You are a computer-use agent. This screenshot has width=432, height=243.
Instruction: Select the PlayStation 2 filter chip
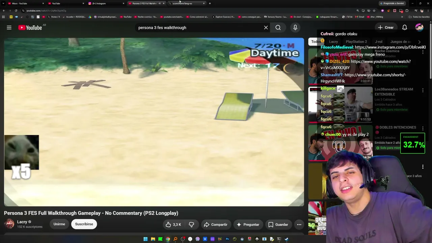(356, 42)
